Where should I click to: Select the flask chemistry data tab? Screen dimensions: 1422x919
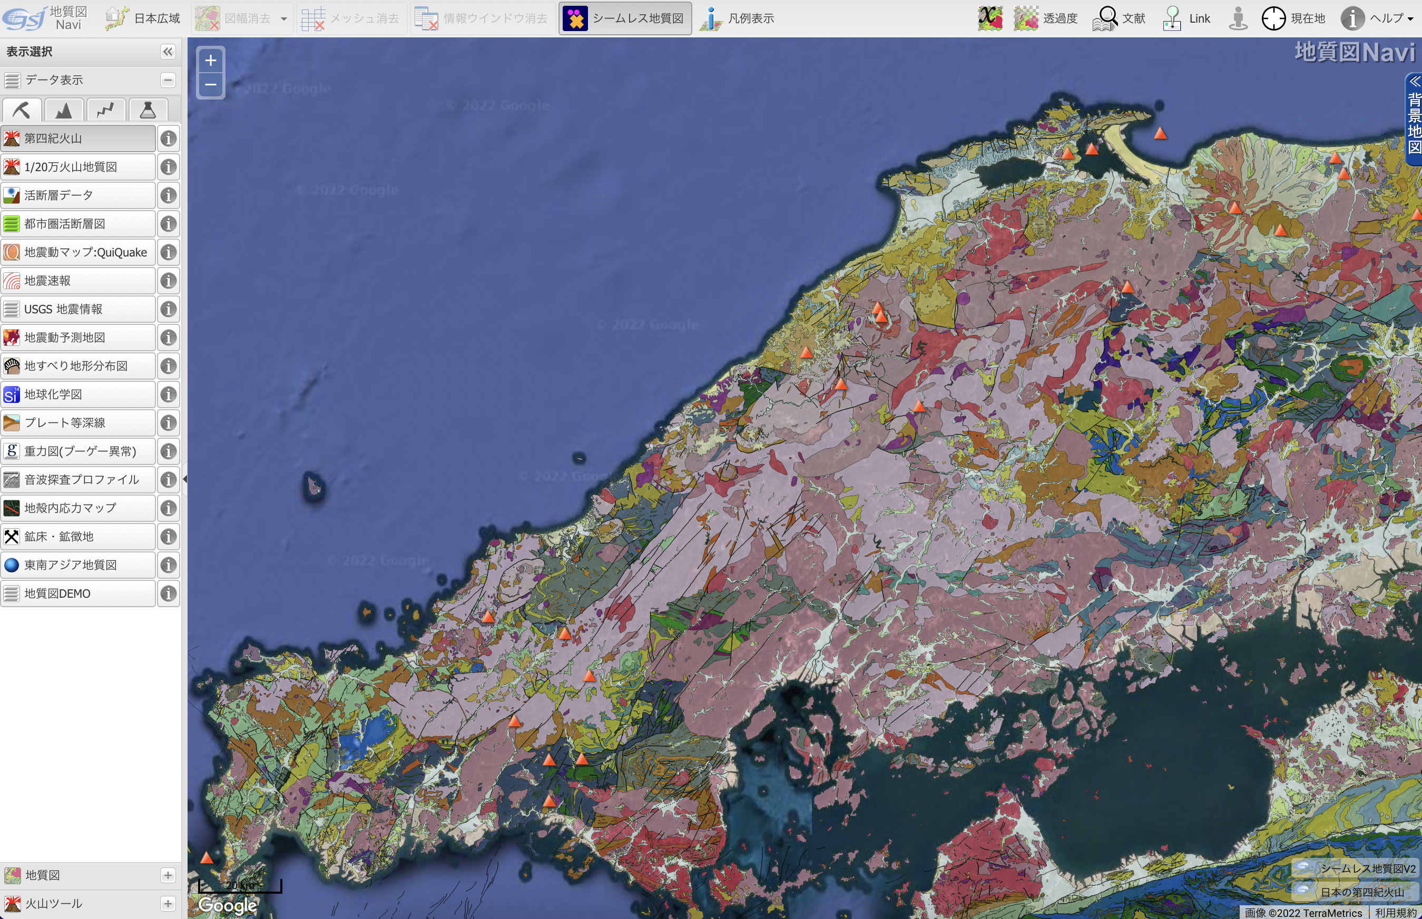(x=148, y=111)
